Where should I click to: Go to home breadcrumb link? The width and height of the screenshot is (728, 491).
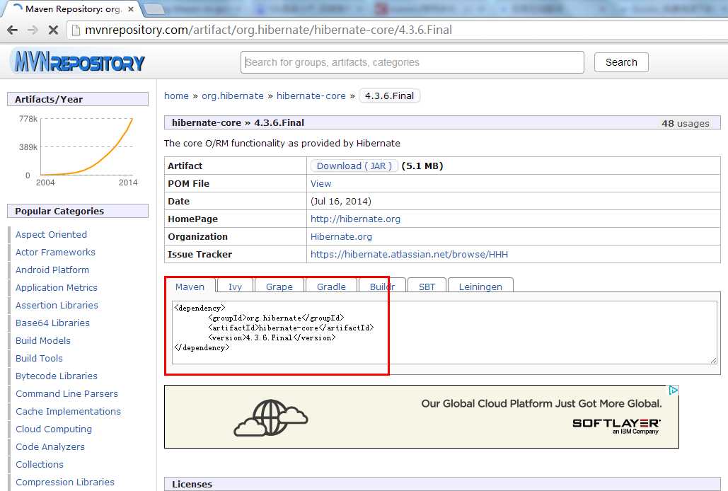pos(176,96)
